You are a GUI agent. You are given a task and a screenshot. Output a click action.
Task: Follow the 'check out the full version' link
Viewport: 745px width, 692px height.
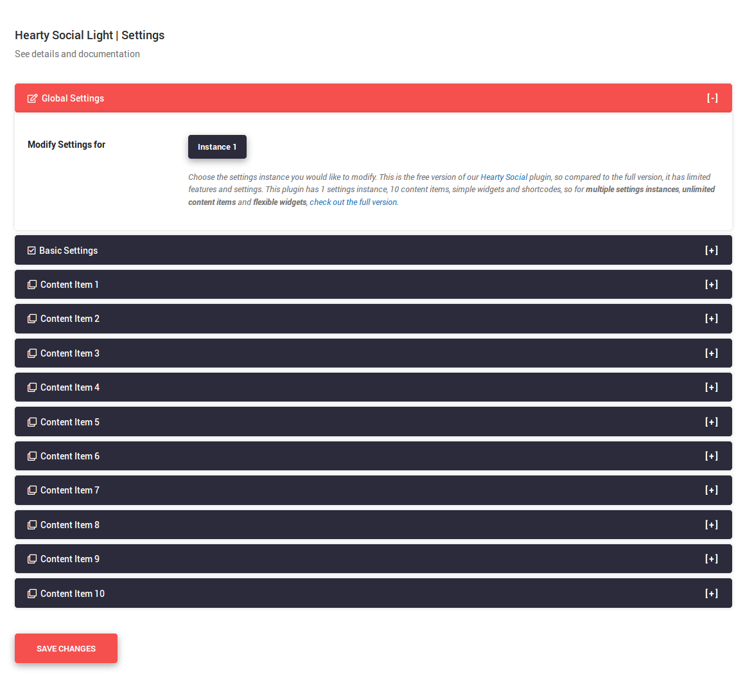pyautogui.click(x=353, y=202)
